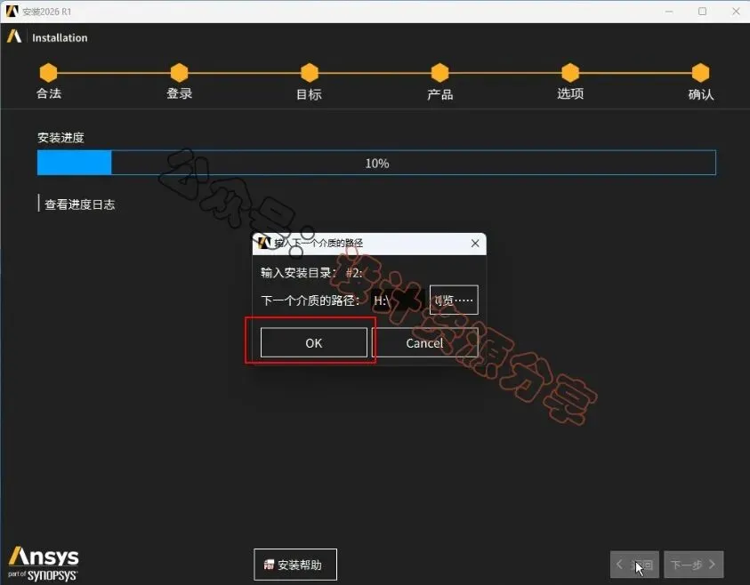Click OK in the media path dialog
The width and height of the screenshot is (750, 585).
click(x=314, y=342)
